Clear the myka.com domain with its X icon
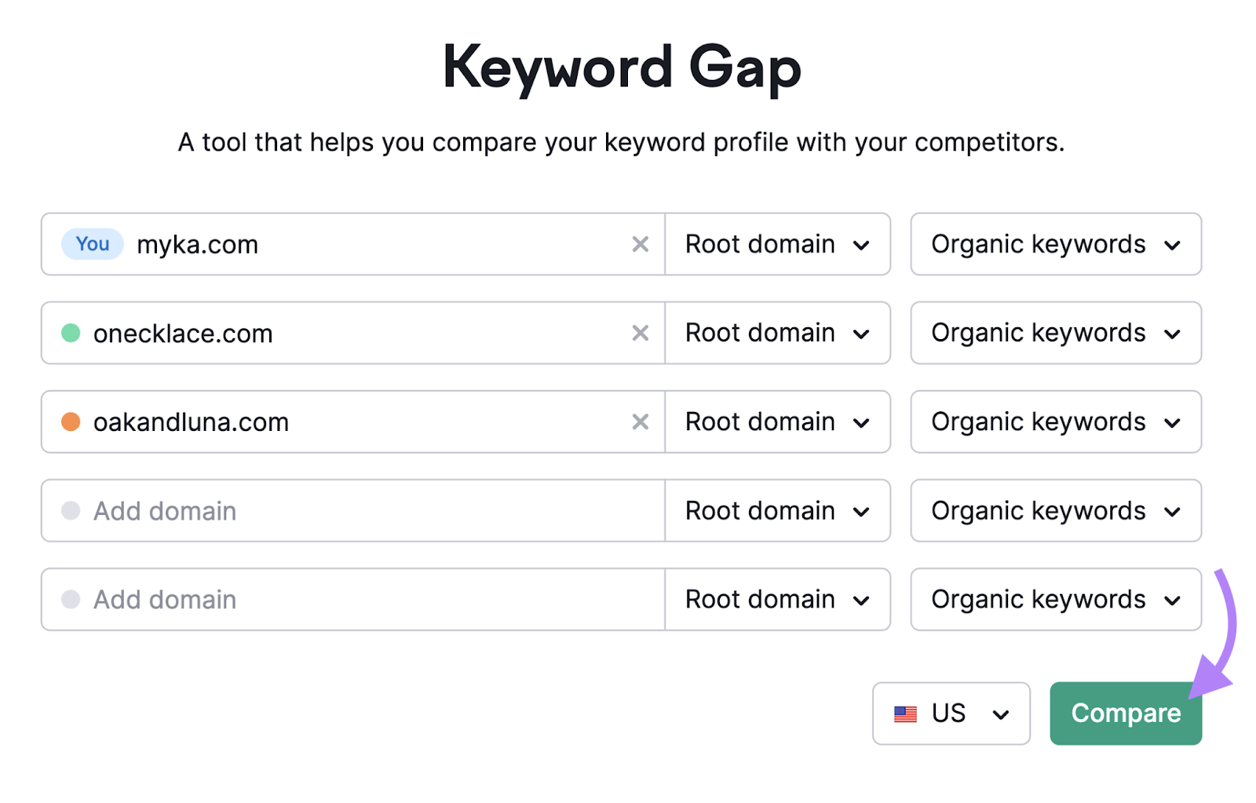This screenshot has height=803, width=1256. [x=641, y=244]
